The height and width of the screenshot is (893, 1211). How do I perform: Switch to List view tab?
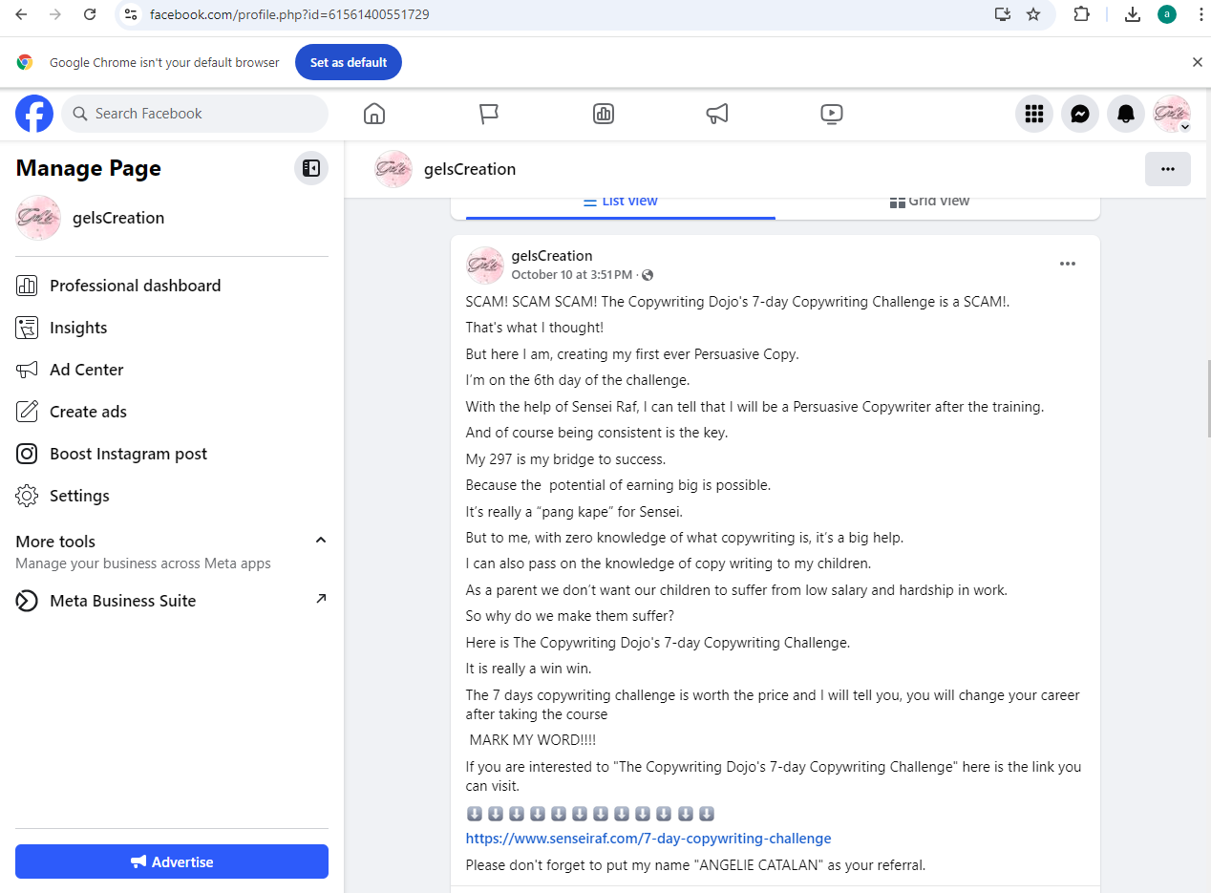click(621, 202)
